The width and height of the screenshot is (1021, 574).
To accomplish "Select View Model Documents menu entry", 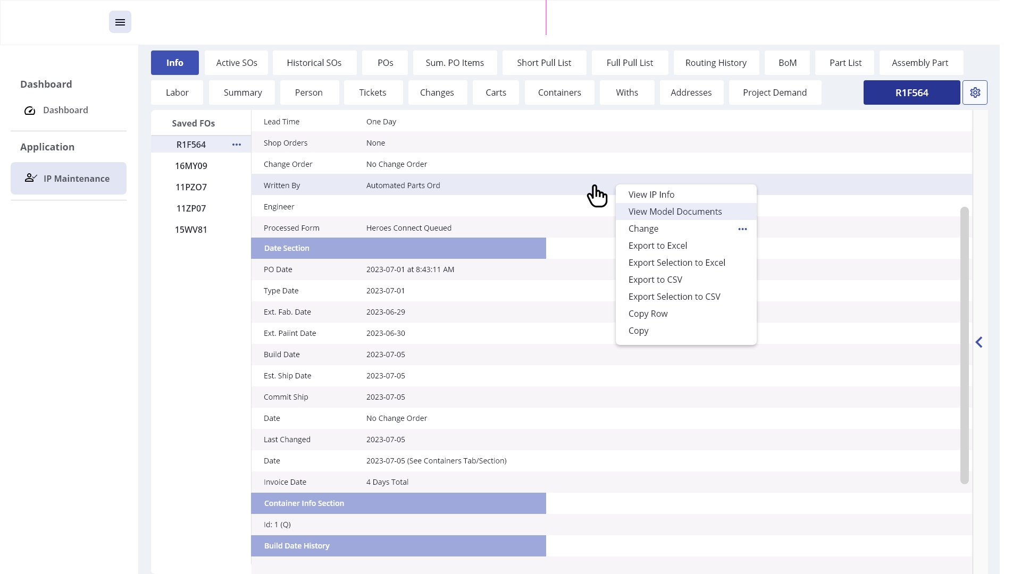I will [675, 212].
